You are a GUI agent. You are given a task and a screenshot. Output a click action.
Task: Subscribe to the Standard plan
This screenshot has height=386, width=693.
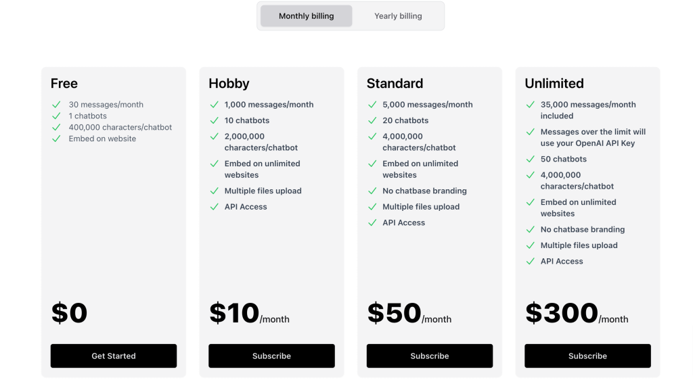click(430, 356)
